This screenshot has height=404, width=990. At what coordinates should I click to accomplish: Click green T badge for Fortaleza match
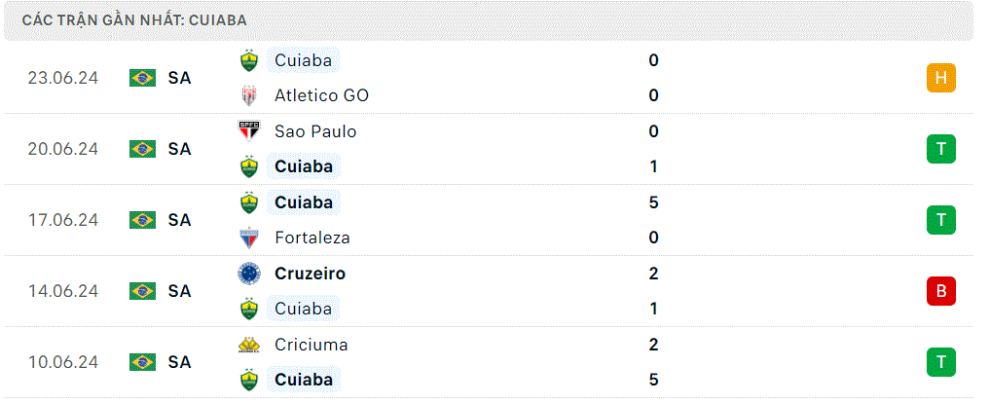940,220
